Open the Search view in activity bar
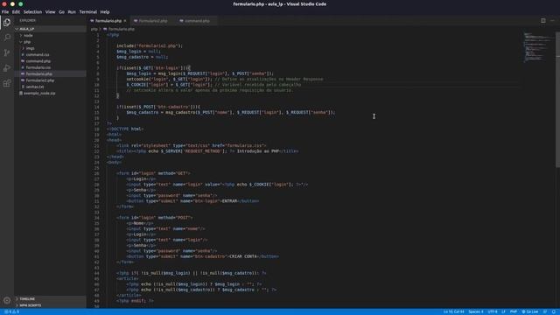 [x=7, y=38]
